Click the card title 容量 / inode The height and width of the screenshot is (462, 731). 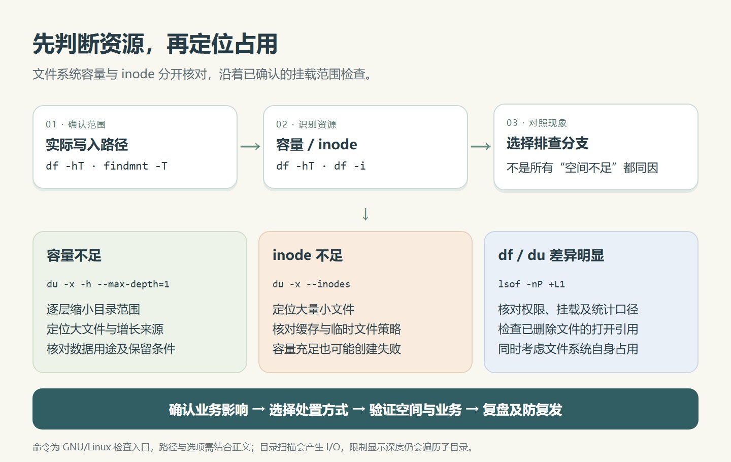tap(317, 145)
